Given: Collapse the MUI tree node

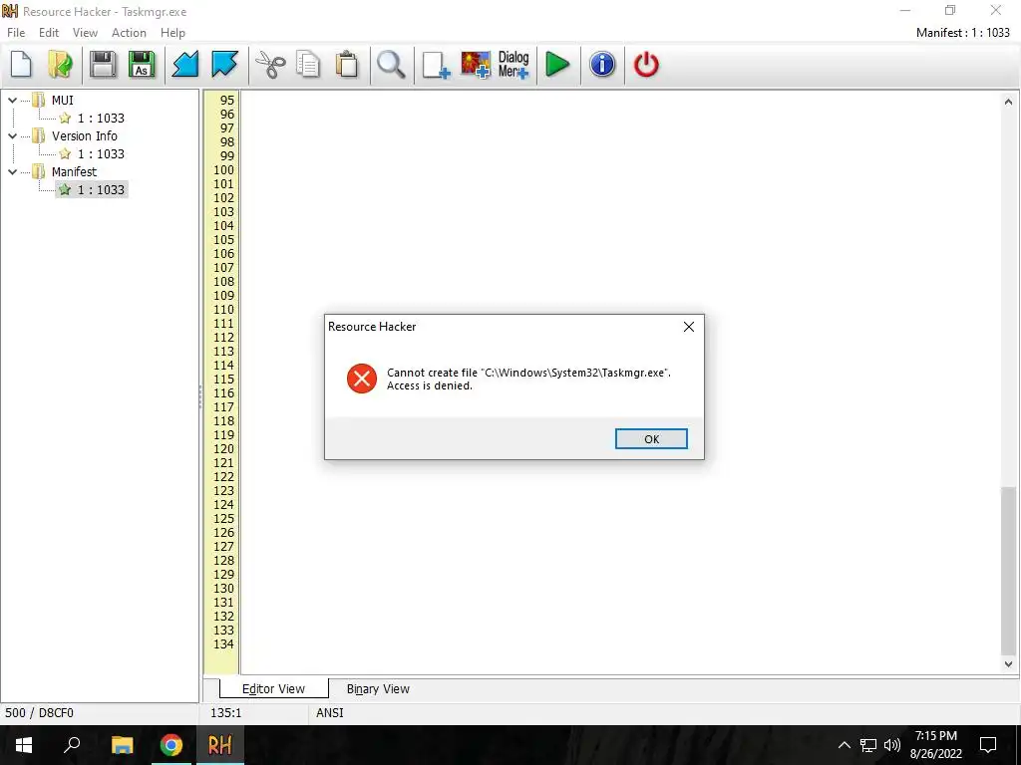Looking at the screenshot, I should (12, 101).
